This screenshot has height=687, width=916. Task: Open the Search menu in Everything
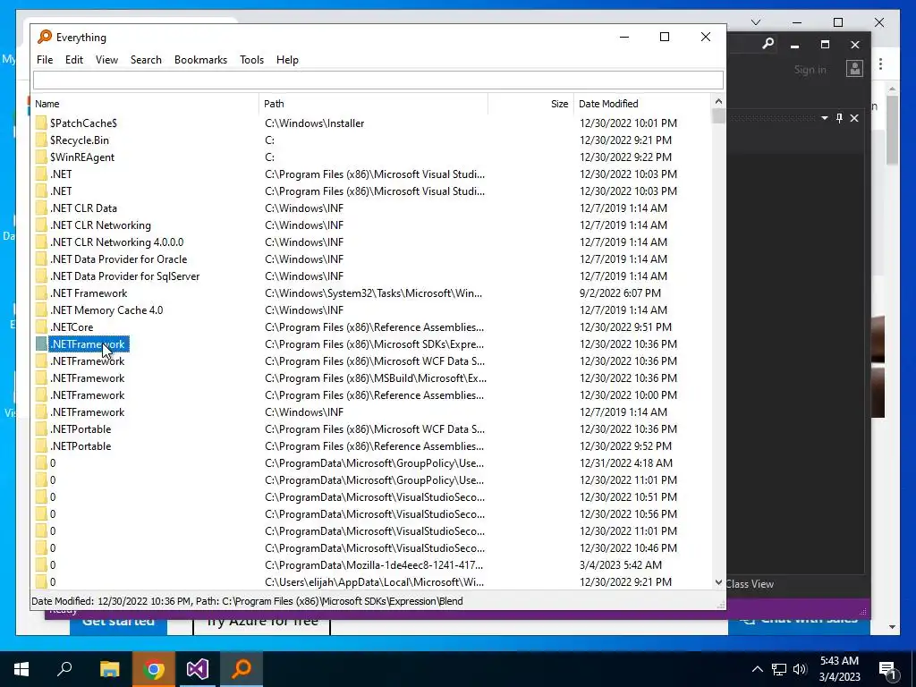[146, 60]
